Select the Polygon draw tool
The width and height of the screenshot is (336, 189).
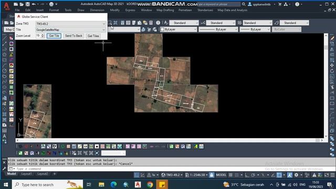[x=4, y=55]
